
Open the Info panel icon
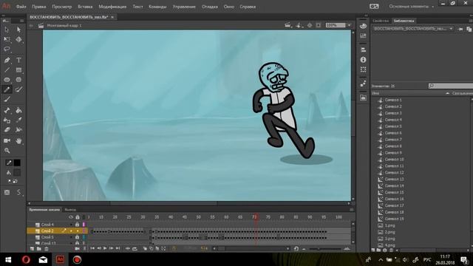click(x=363, y=60)
